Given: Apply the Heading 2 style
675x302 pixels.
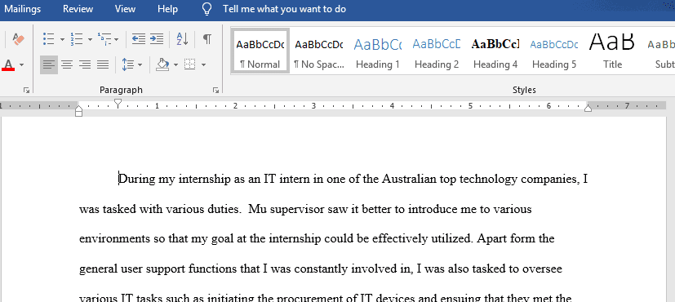Looking at the screenshot, I should [x=437, y=51].
